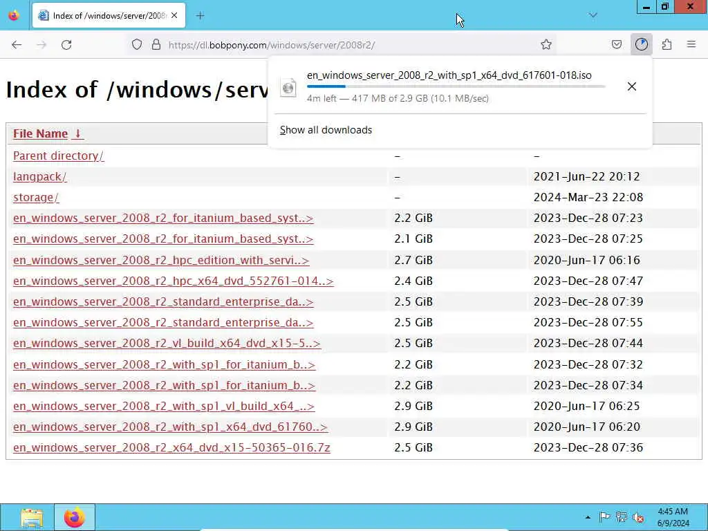Click the Firefox logo in the title bar
Screen dimensions: 708x531
click(14, 15)
